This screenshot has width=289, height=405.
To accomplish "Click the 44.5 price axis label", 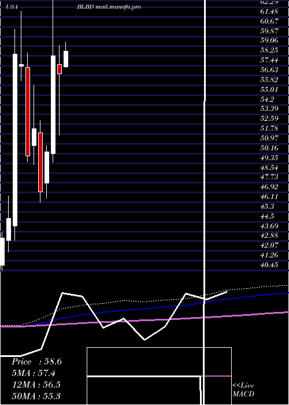I will coord(267,216).
